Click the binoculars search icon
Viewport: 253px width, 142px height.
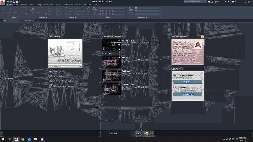(x=209, y=2)
